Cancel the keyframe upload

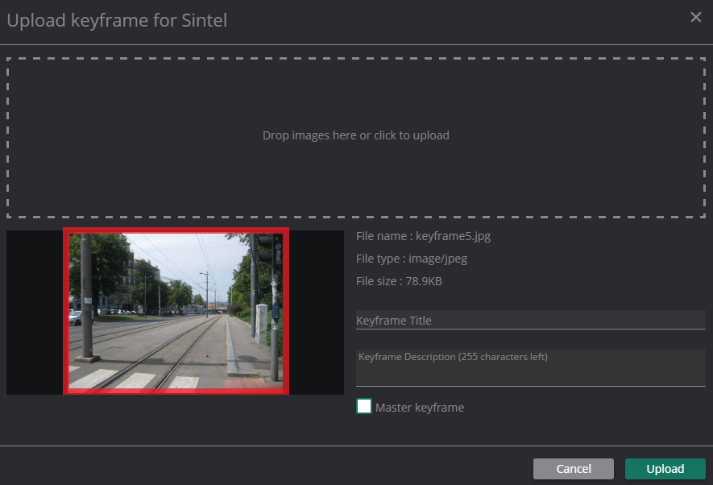[x=573, y=469]
